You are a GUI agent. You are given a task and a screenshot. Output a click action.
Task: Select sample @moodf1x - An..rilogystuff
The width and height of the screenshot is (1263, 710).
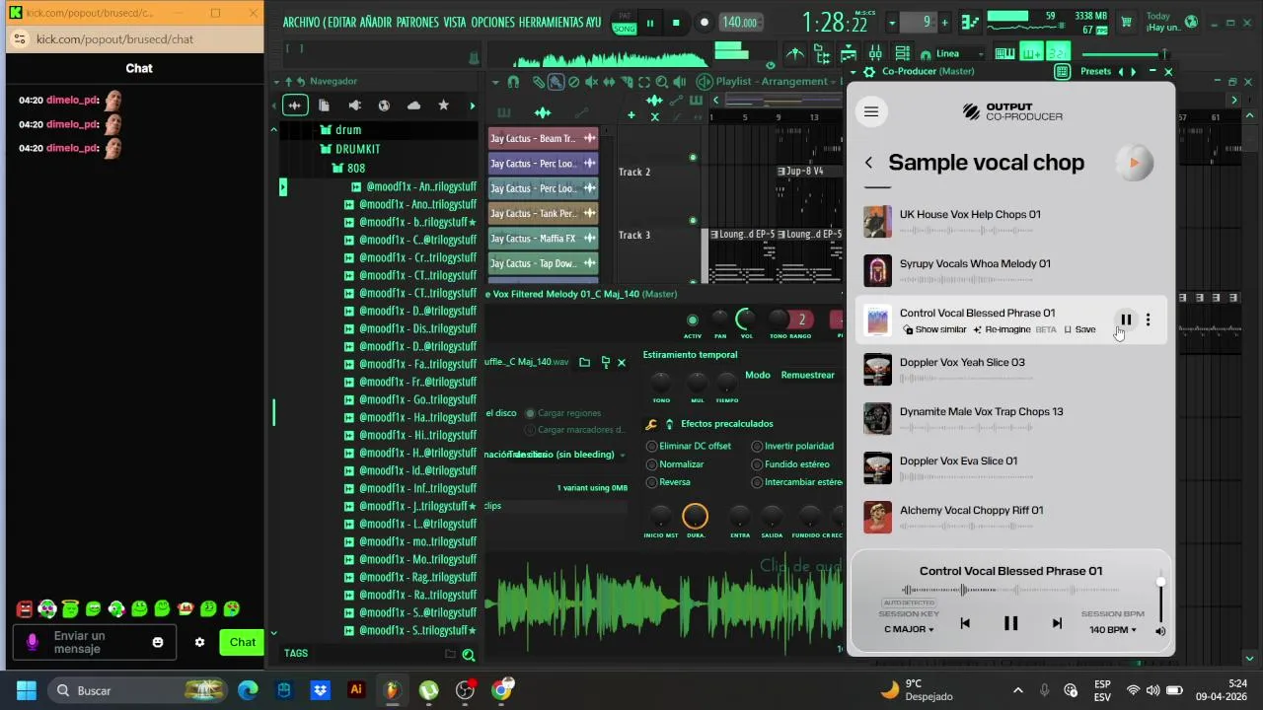coord(414,186)
